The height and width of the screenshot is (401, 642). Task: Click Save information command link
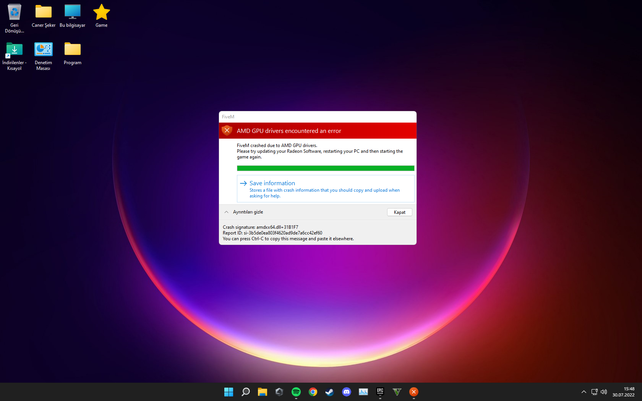(326, 189)
